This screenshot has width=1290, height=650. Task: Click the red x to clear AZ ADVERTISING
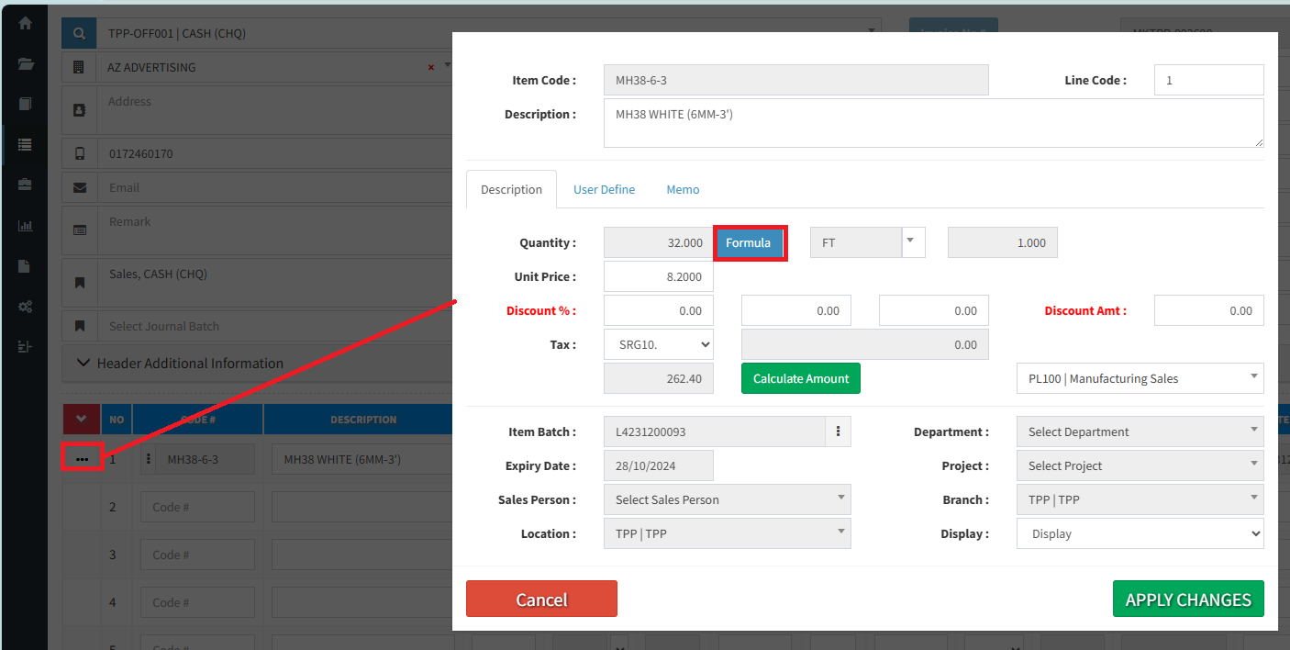click(x=431, y=67)
